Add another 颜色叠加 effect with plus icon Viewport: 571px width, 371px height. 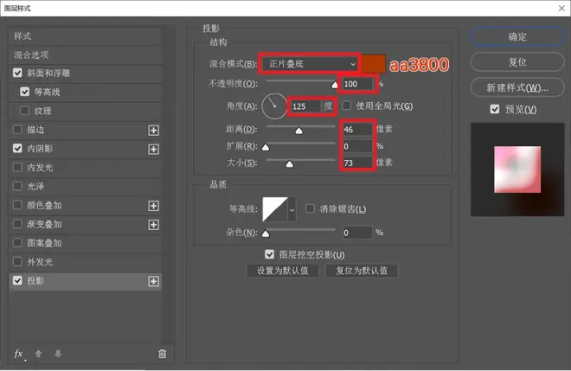154,206
